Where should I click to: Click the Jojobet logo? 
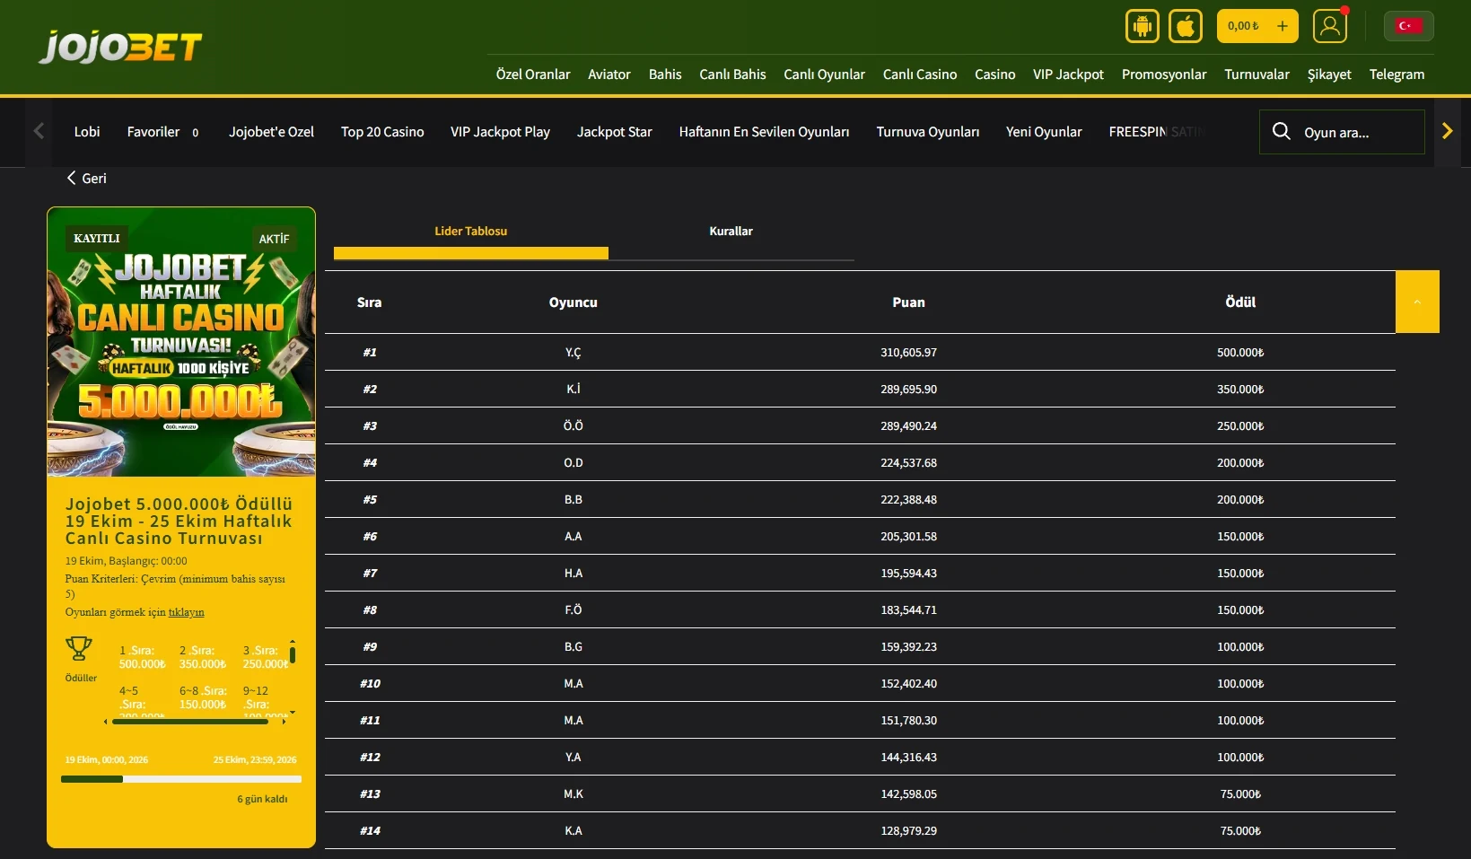click(x=120, y=47)
